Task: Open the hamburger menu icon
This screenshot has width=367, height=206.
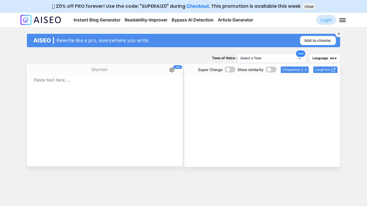Action: 343,20
